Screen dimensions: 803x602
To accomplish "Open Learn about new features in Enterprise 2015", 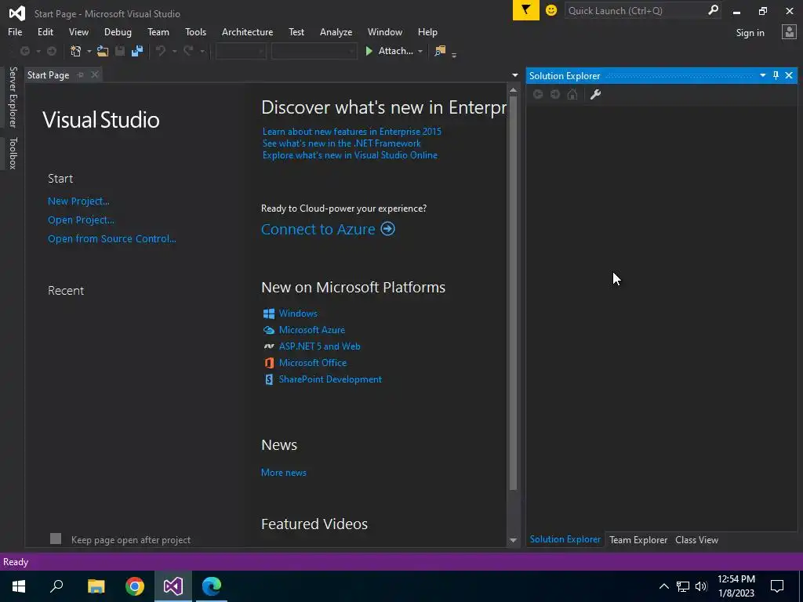I will pos(352,132).
